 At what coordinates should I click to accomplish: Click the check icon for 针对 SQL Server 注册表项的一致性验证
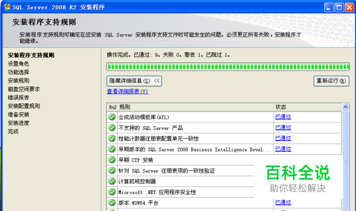tap(112, 170)
